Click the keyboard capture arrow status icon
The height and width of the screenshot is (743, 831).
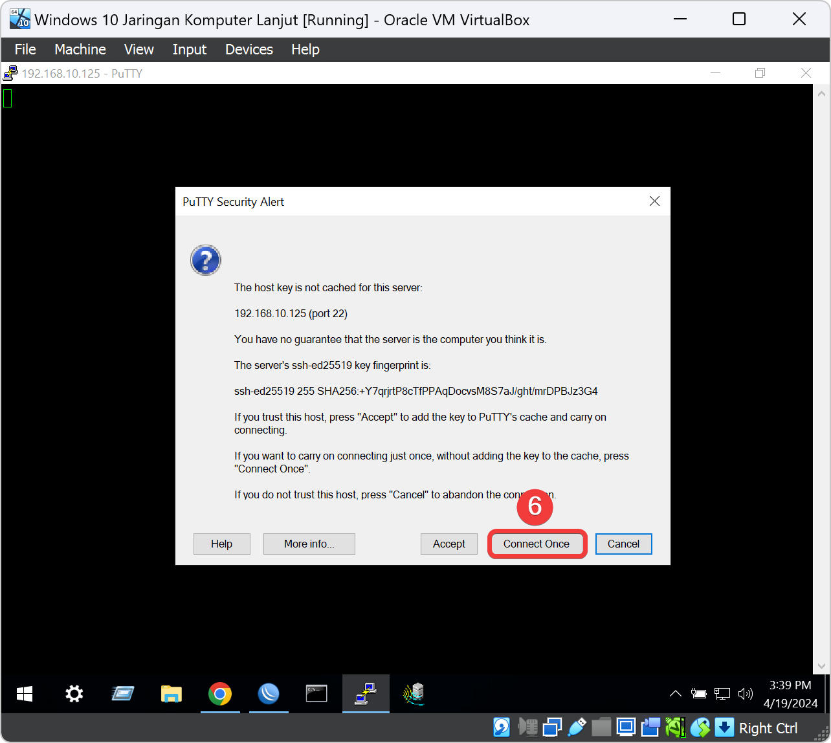click(724, 727)
